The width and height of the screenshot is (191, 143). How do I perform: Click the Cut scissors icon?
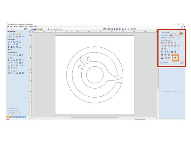[11, 36]
